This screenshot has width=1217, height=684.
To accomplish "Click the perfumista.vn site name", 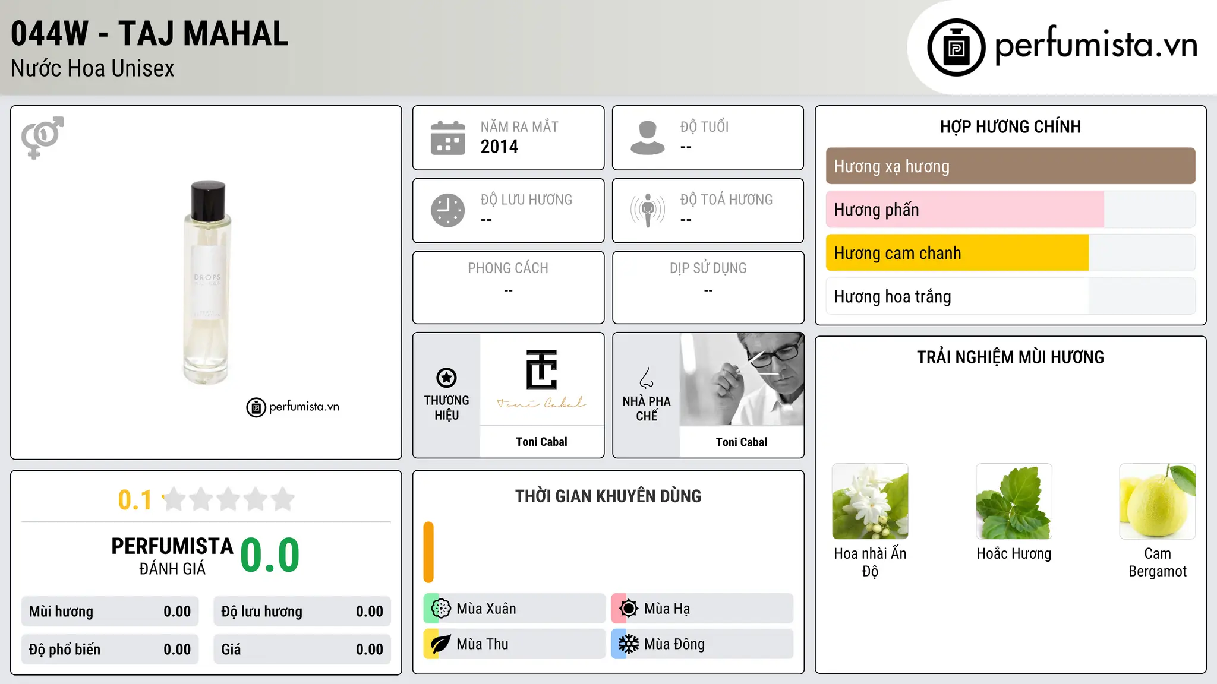I will pyautogui.click(x=1096, y=45).
